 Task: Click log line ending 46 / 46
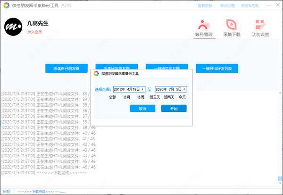[x=49, y=167]
